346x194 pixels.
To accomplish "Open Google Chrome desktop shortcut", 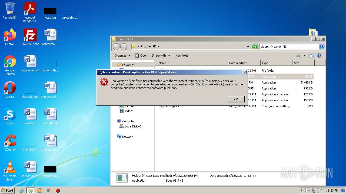I will [x=10, y=65].
